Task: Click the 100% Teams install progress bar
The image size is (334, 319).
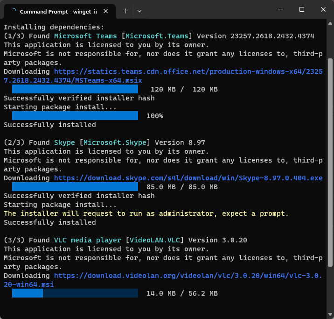Action: [x=75, y=116]
